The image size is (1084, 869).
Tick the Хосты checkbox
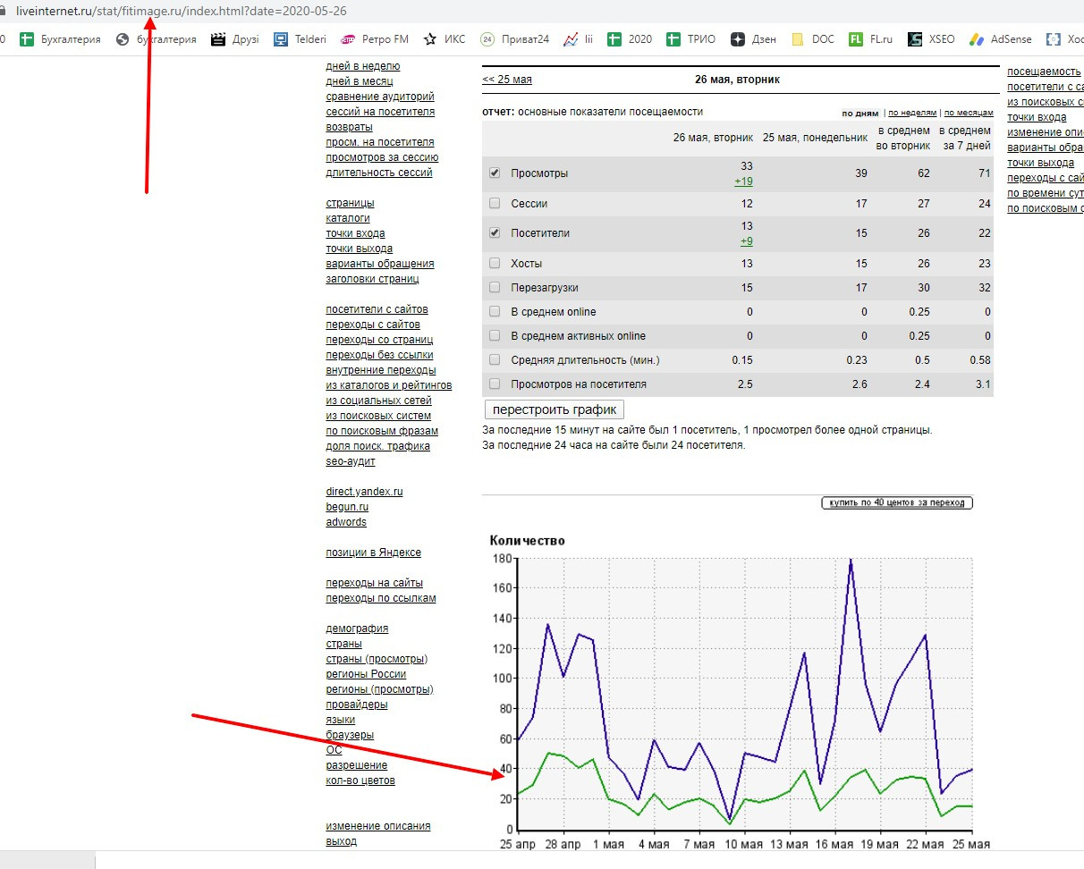495,264
